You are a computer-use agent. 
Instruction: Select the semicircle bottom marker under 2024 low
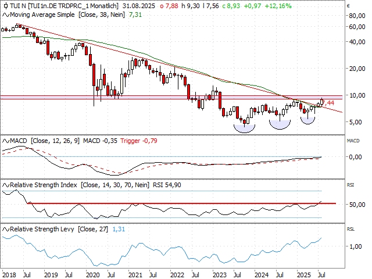point(280,125)
